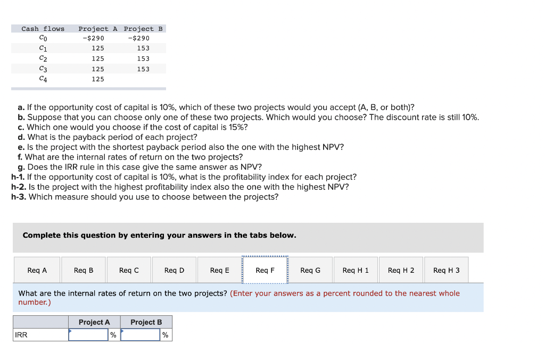Viewport: 545px width, 344px height.
Task: Switch to the Req G tab
Action: 310,270
